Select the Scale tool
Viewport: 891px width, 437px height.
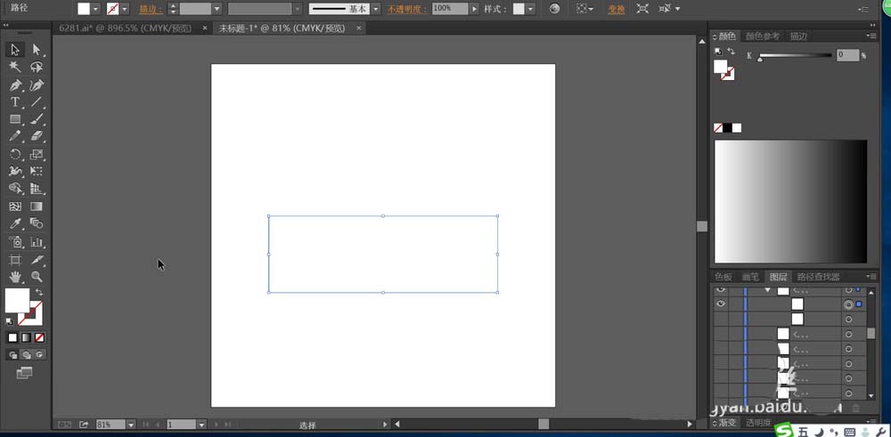[x=37, y=154]
